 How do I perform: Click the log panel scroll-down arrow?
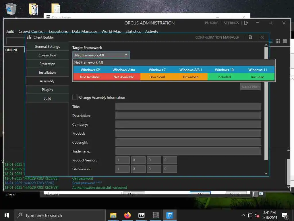coord(288,187)
